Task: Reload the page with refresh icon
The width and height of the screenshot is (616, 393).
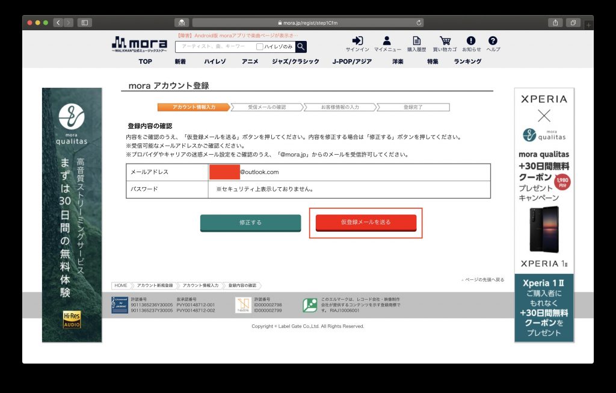Action: click(x=419, y=23)
